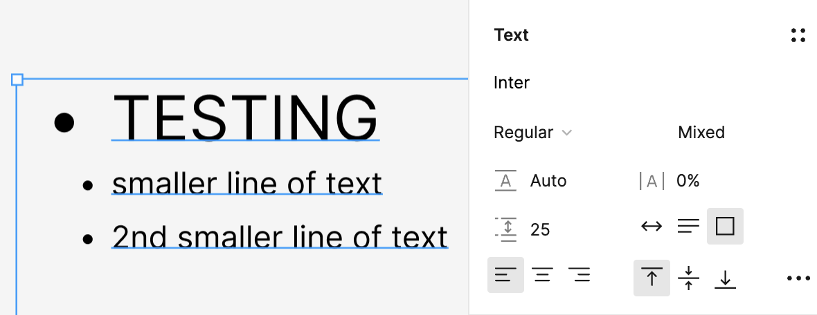This screenshot has width=817, height=315.
Task: Open type details three-dot menu
Action: pos(798,278)
